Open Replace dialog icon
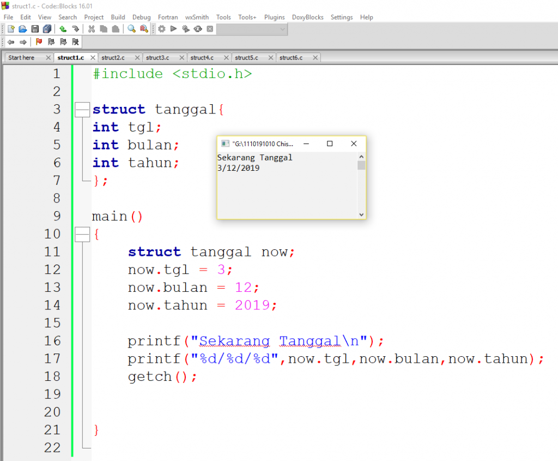The height and width of the screenshot is (461, 558). coord(144,29)
